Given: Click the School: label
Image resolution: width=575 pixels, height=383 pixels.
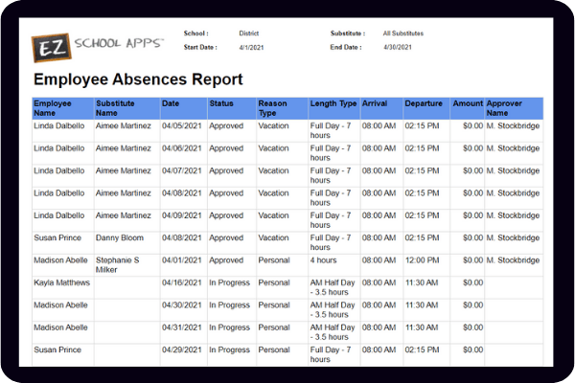Looking at the screenshot, I should coord(196,34).
